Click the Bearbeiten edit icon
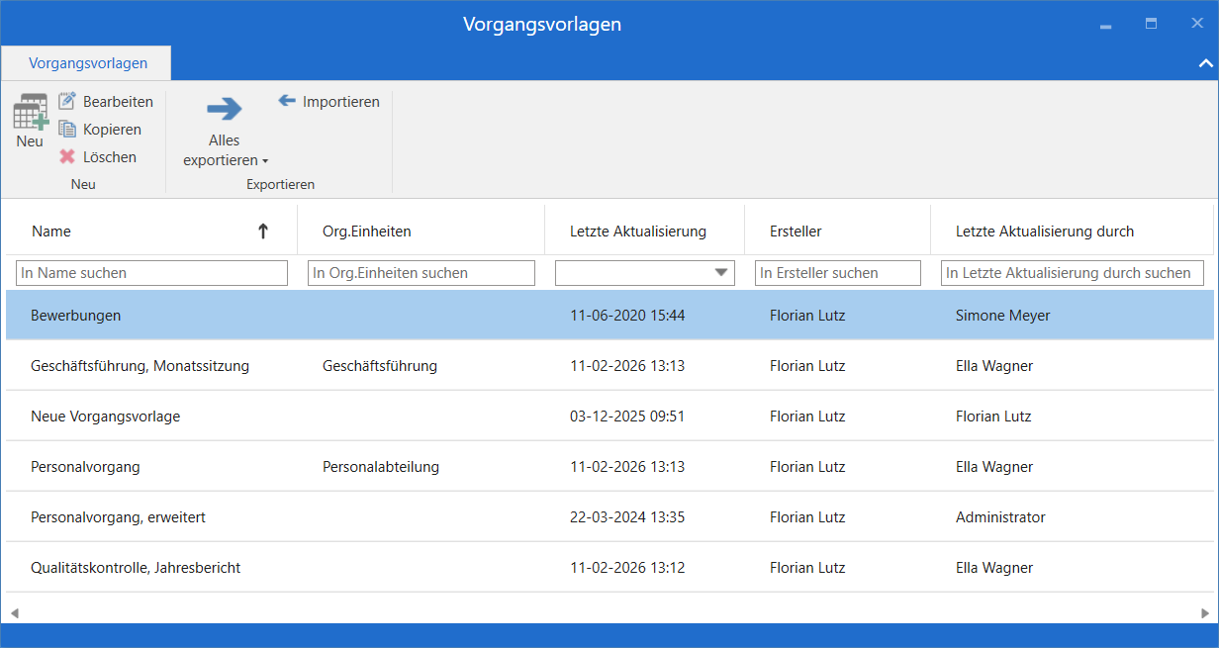1219x648 pixels. point(67,102)
